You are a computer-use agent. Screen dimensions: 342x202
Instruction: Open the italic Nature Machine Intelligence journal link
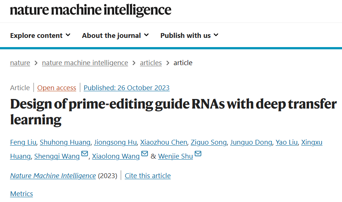(x=53, y=176)
